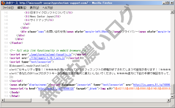
Task: Click the display:none; style value
Action: click(x=38, y=85)
